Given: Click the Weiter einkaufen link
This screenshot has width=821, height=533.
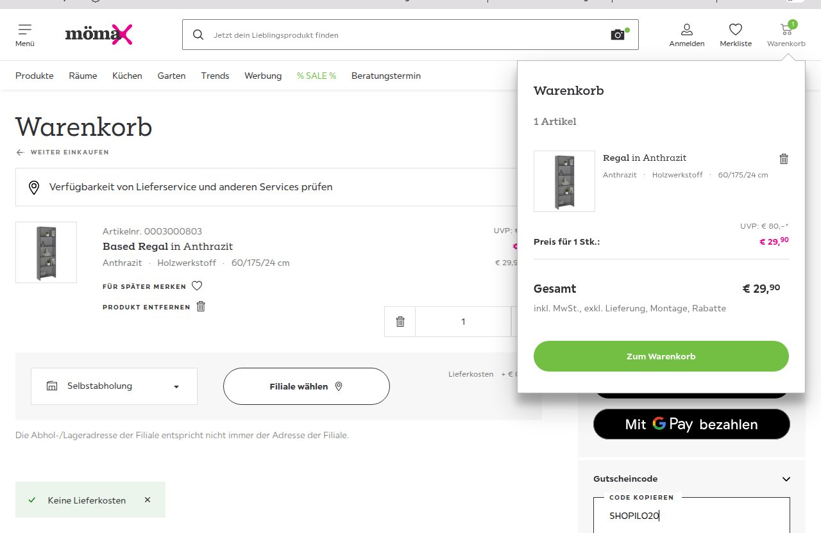Looking at the screenshot, I should [70, 152].
